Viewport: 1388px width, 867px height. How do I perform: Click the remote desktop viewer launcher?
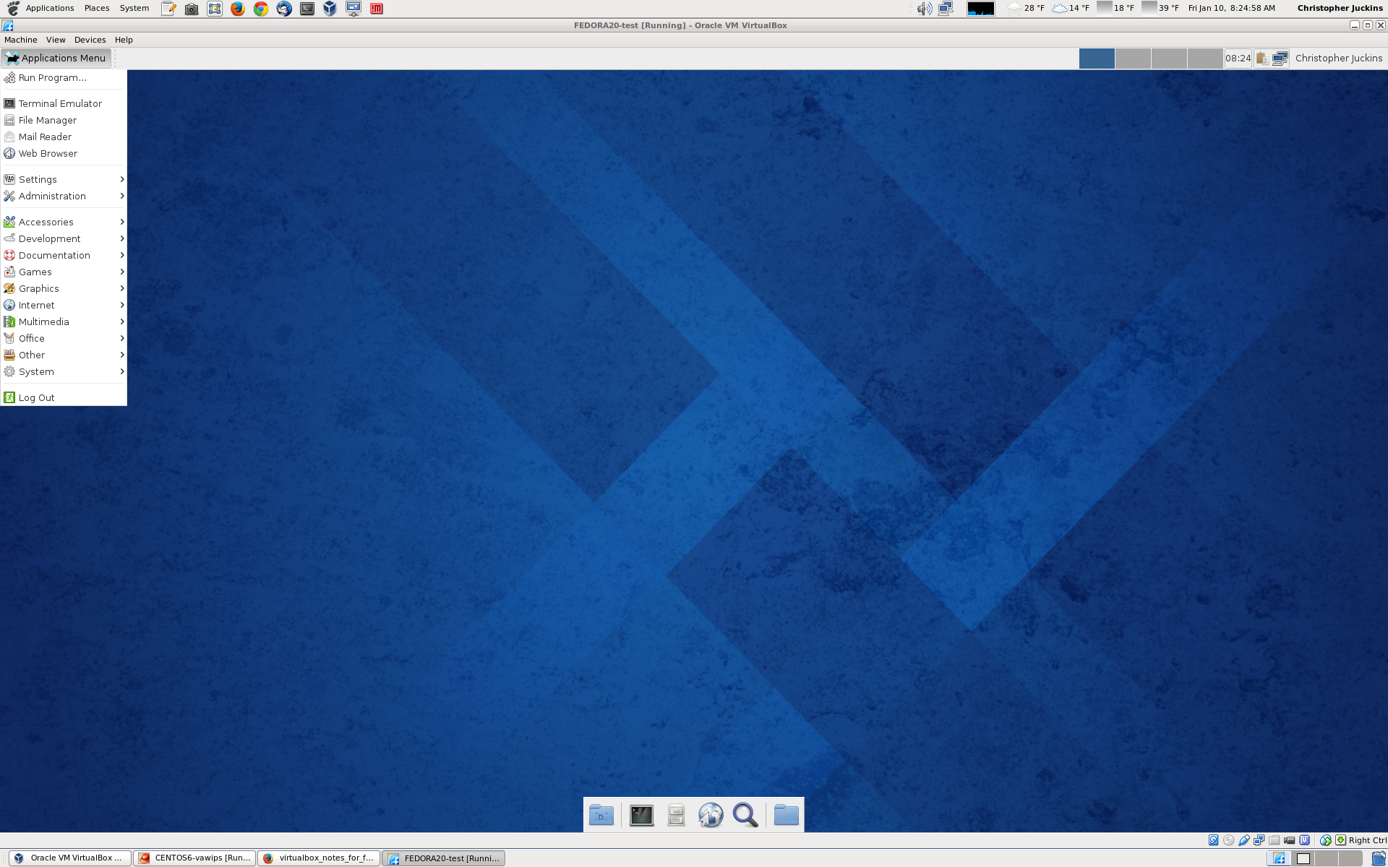pos(354,9)
